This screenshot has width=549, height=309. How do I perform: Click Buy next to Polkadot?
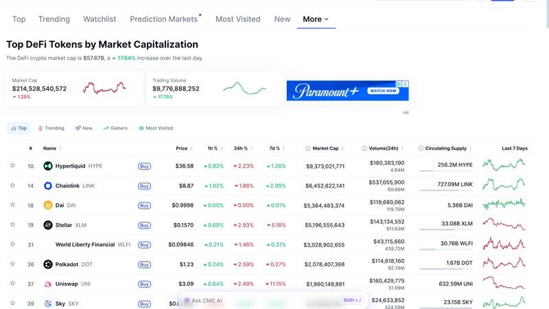coord(144,264)
